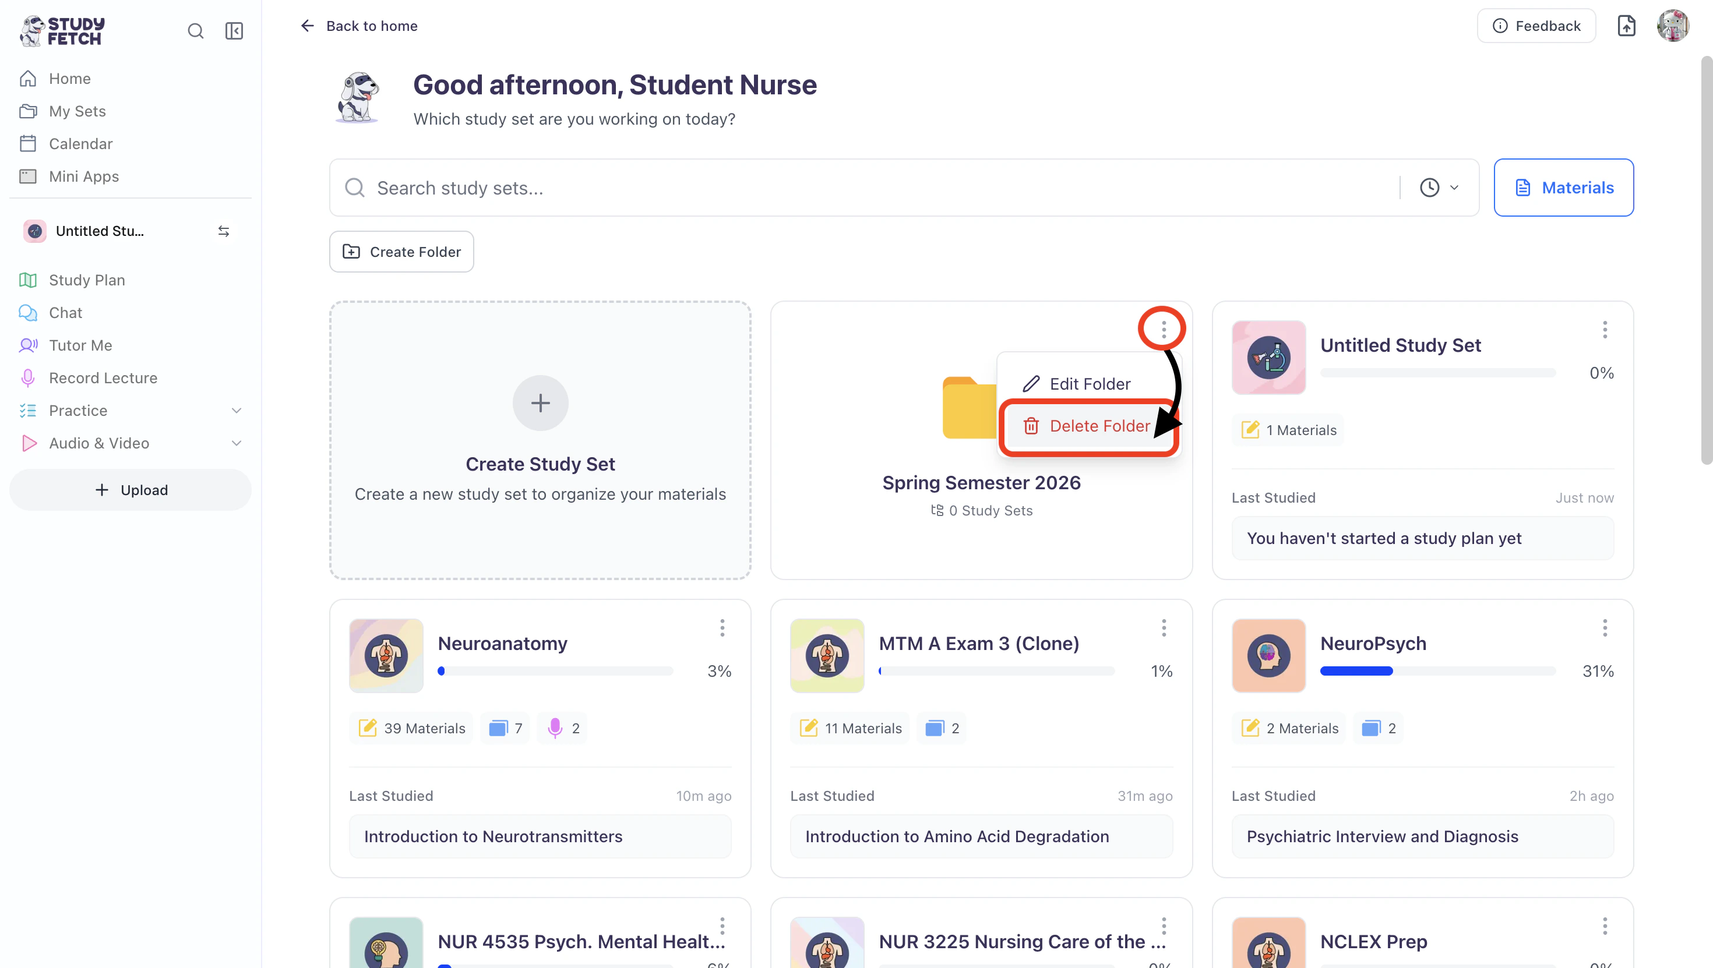Open the Spring Semester 2026 folder title
Screen dimensions: 1713x968
pyautogui.click(x=982, y=483)
